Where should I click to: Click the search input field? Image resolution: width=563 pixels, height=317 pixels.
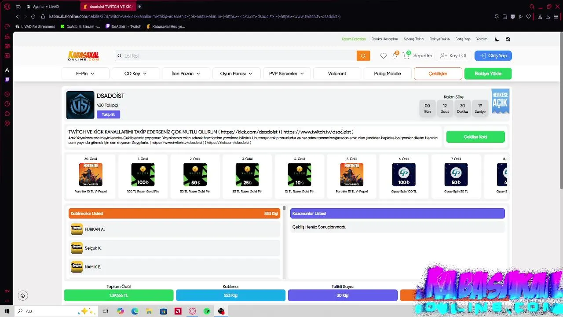pos(236,56)
